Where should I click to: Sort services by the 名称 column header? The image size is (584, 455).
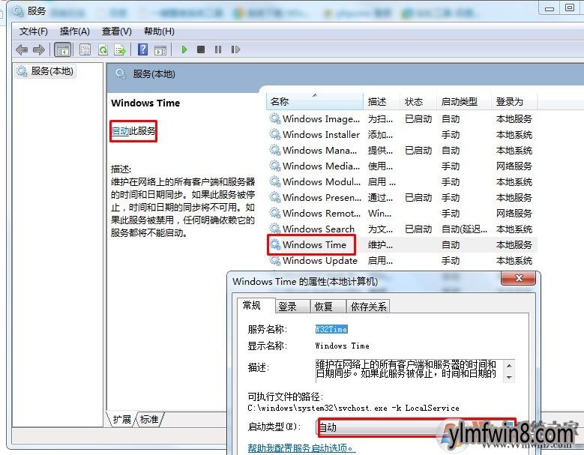[x=315, y=102]
